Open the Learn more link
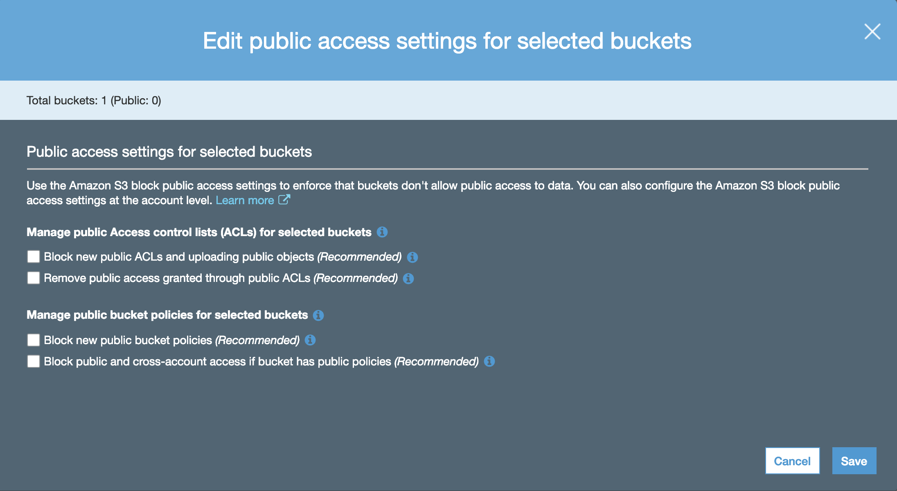The width and height of the screenshot is (897, 491). (245, 200)
